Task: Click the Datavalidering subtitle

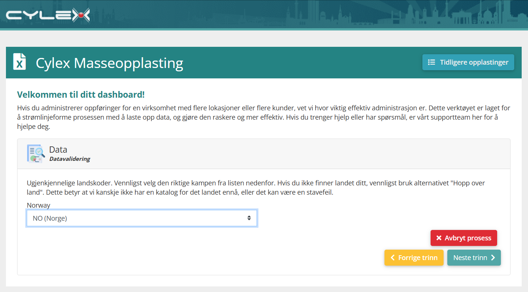Action: (70, 159)
